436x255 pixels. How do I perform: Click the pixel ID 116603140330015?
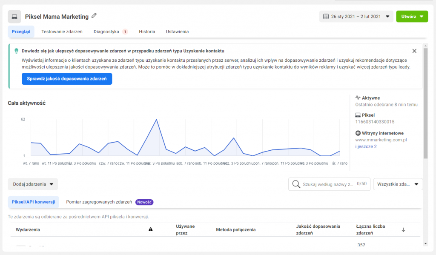pos(375,122)
